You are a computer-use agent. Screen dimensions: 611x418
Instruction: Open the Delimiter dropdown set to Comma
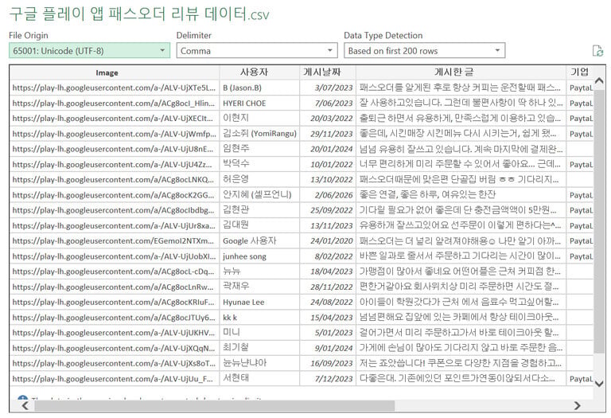257,51
